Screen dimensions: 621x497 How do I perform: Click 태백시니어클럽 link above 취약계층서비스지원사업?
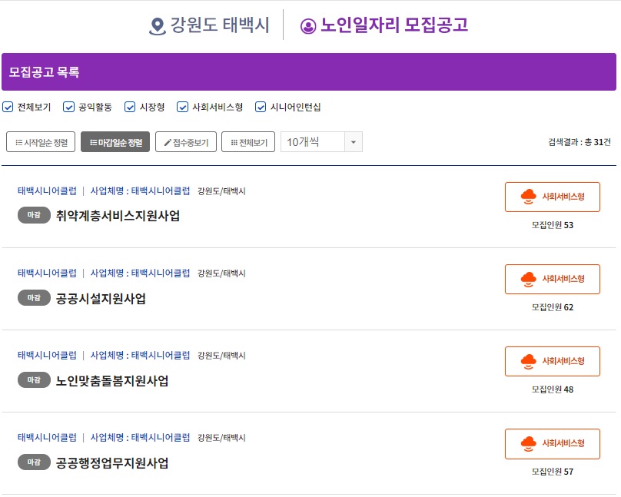point(47,191)
